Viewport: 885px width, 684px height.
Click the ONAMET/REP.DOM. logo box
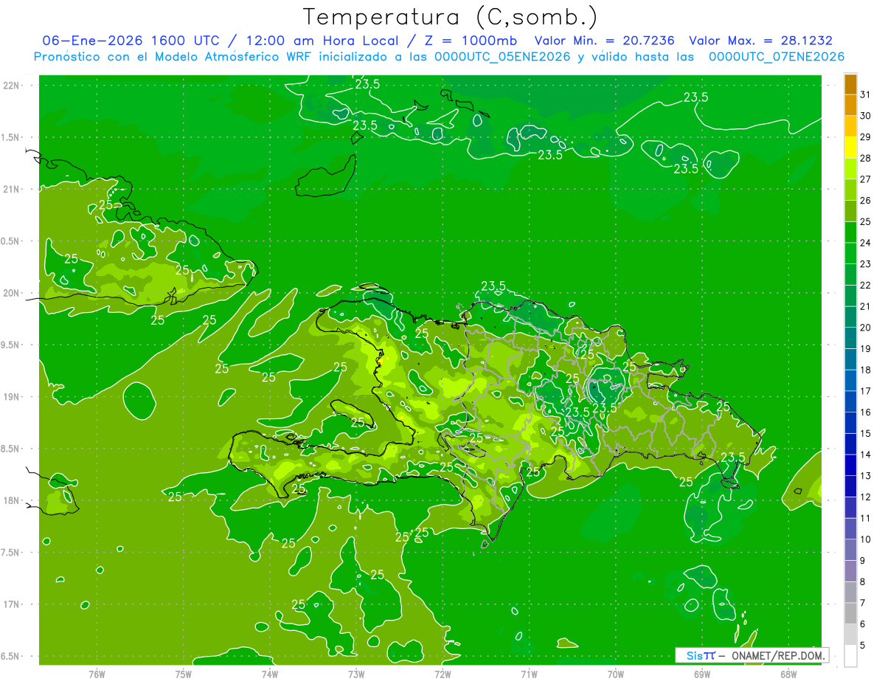[x=752, y=655]
